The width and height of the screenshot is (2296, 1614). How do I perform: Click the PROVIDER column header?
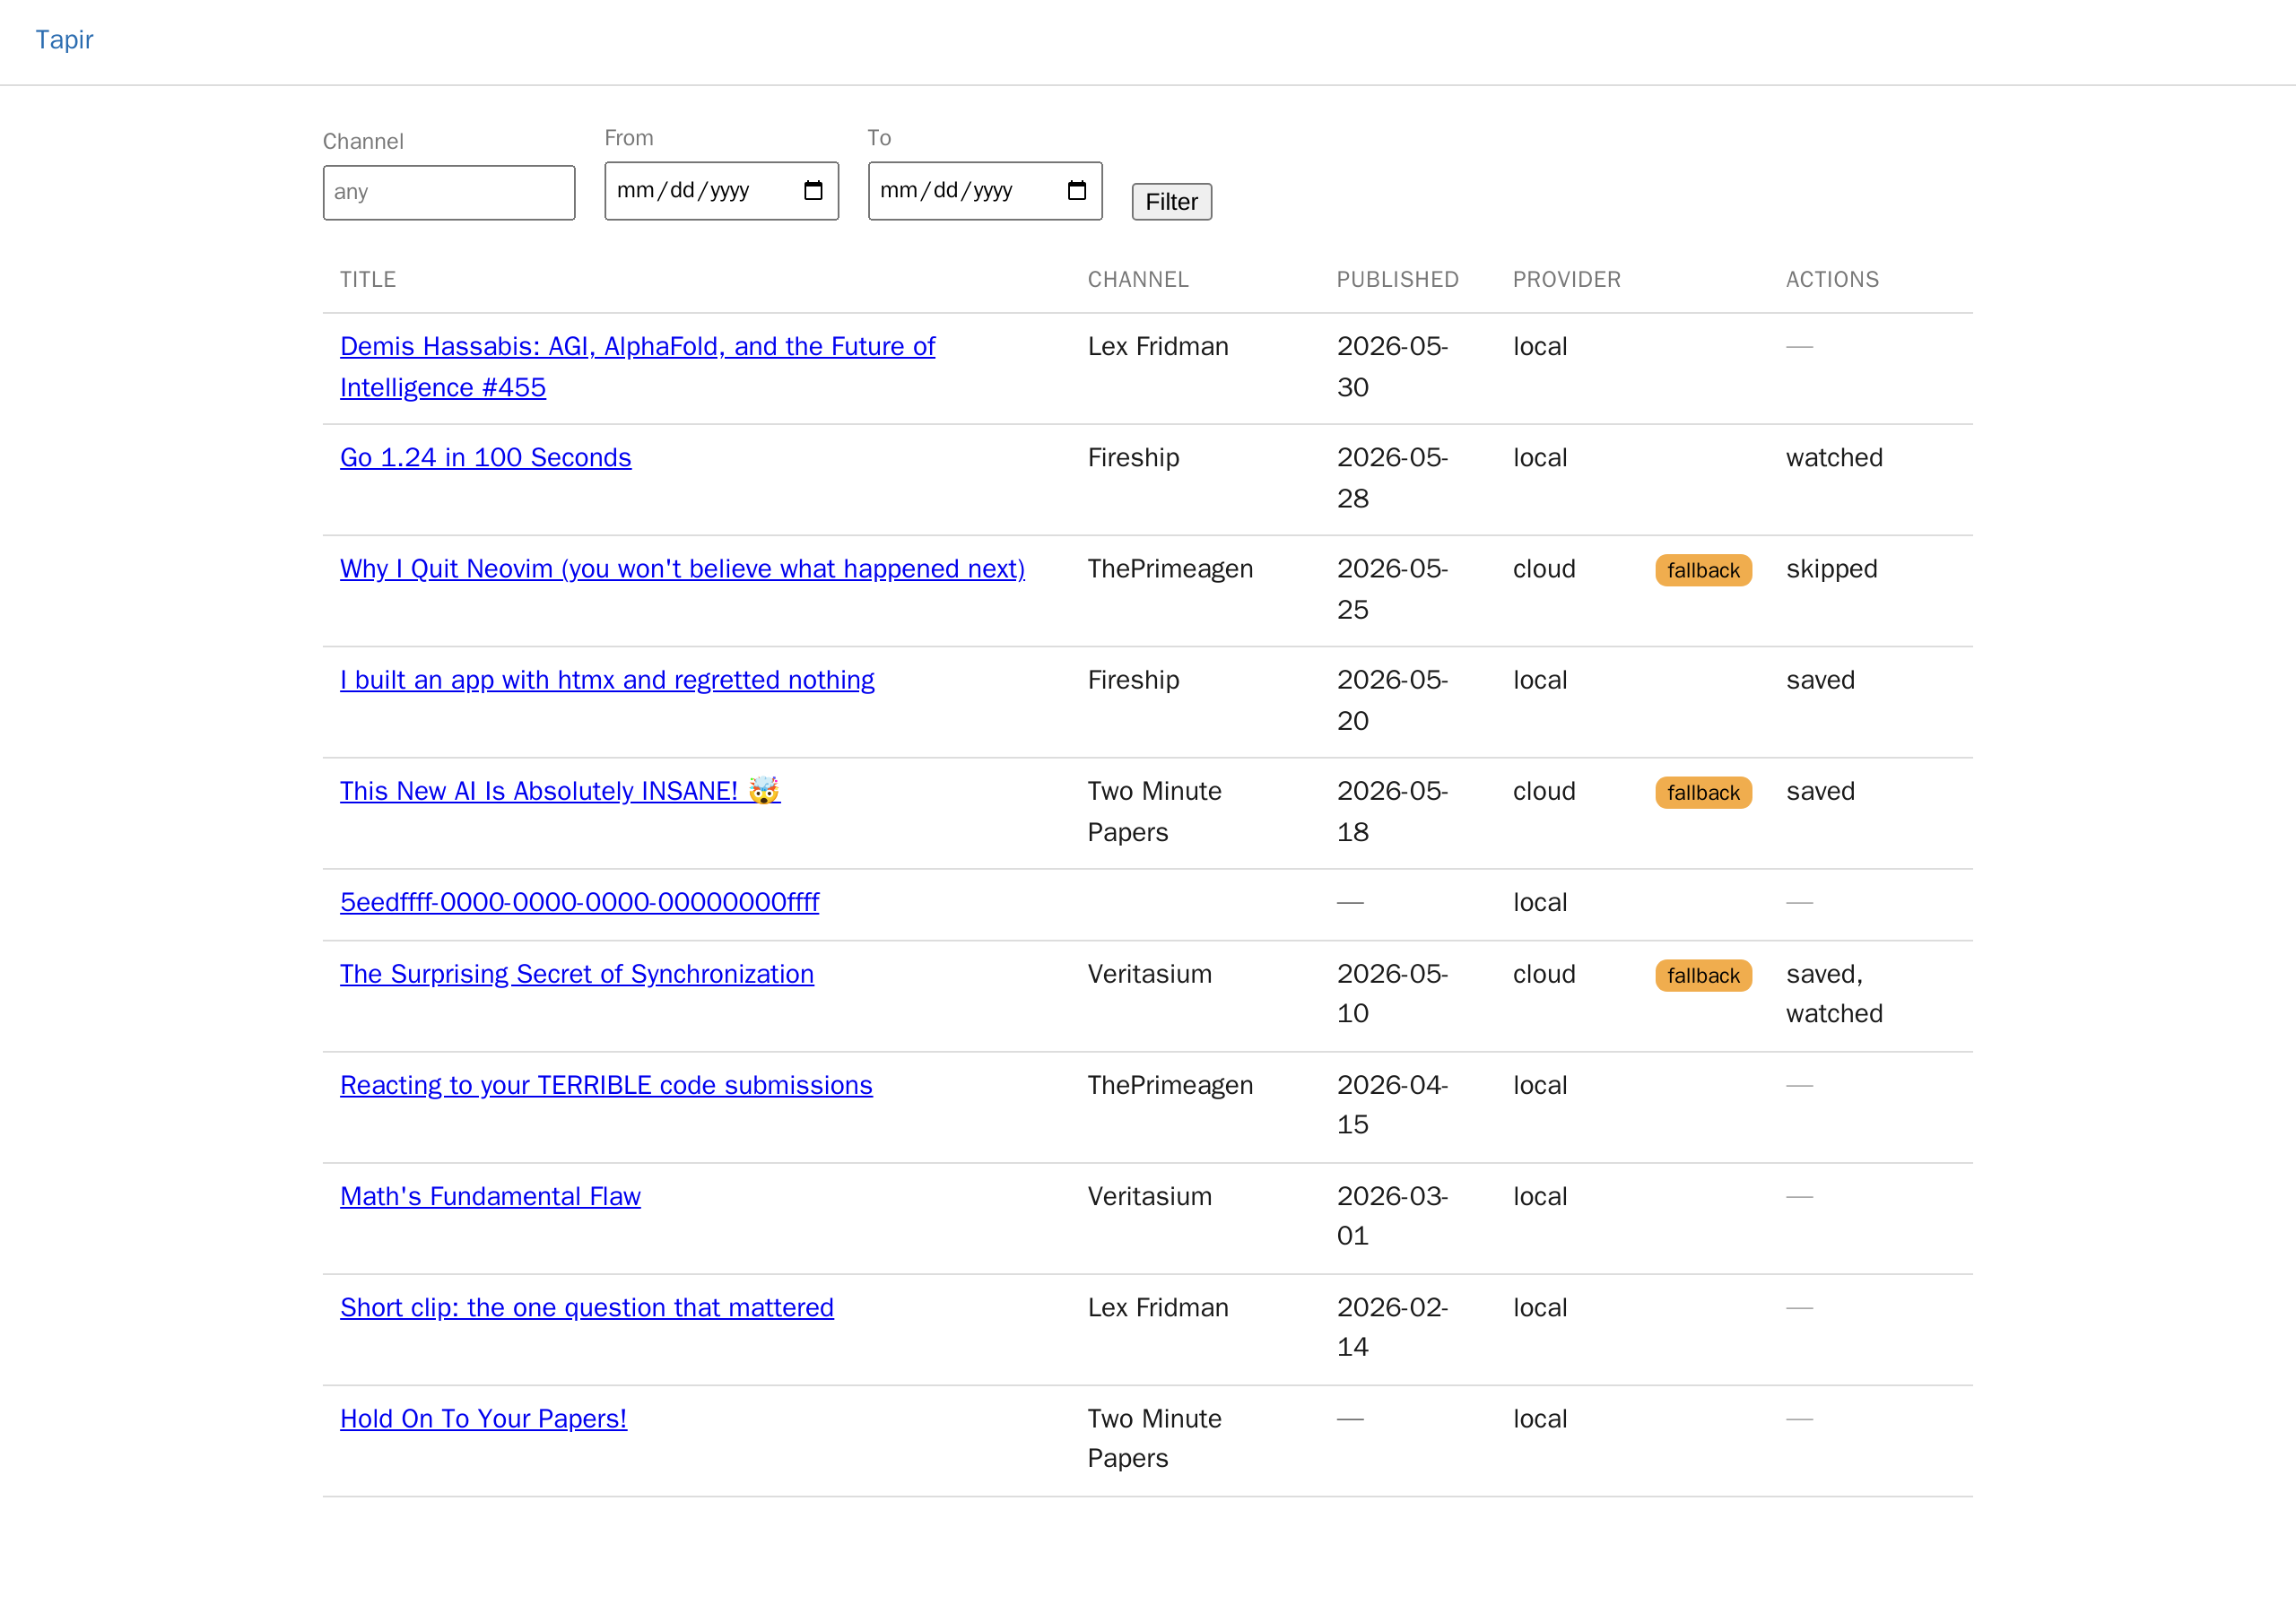click(1566, 279)
